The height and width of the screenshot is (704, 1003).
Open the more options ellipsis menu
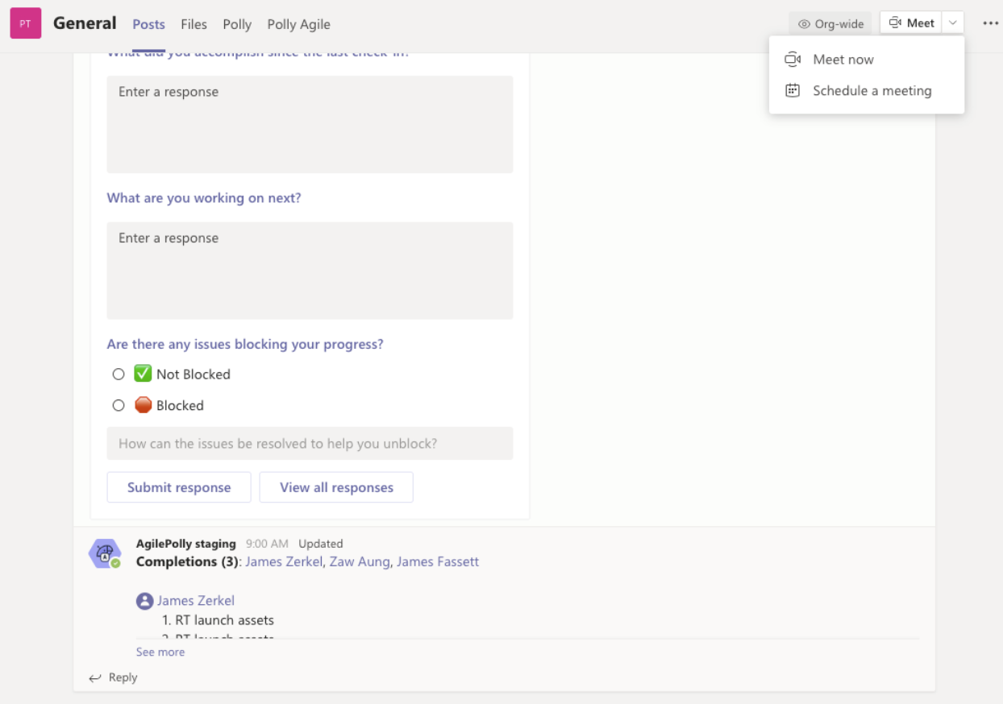coord(991,23)
